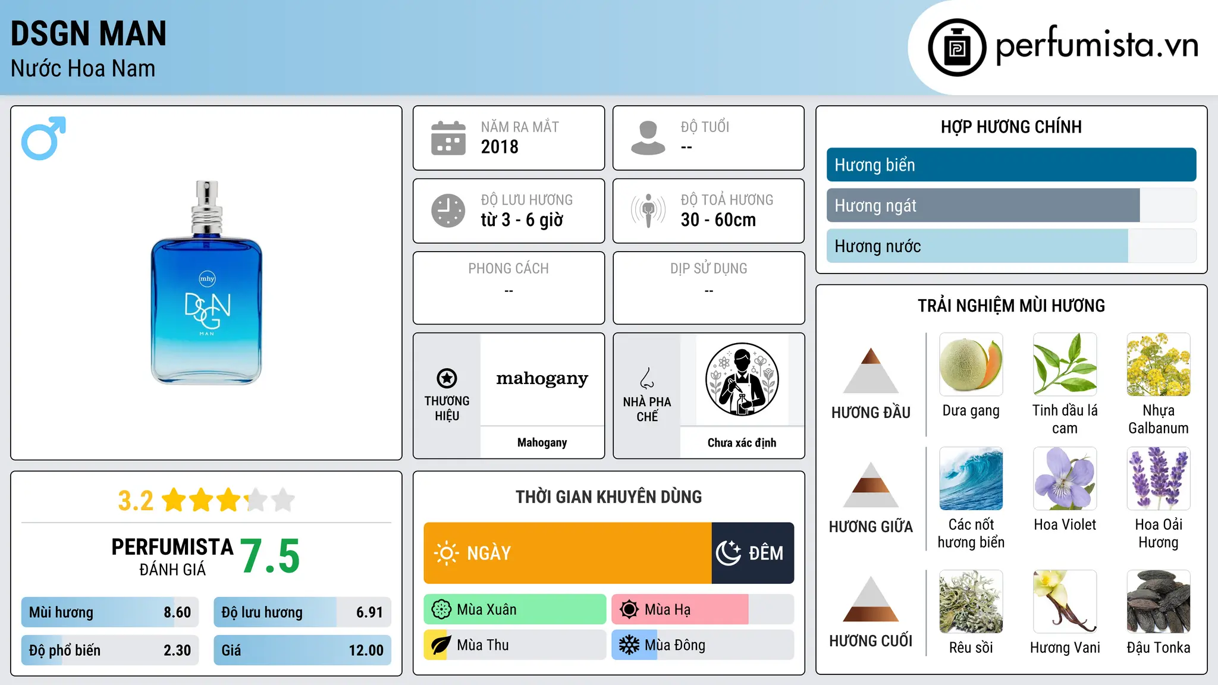Open the Đậu Tonka note image

pyautogui.click(x=1159, y=602)
